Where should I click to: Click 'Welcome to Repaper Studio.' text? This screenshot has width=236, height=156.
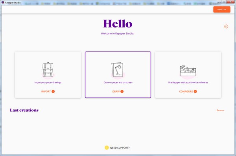(x=117, y=33)
